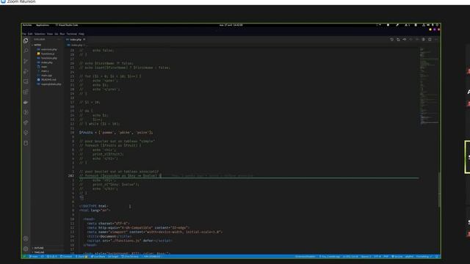Screen dimensions: 470x264
Task: Open main.c in the Explorer
Action: tap(44, 71)
